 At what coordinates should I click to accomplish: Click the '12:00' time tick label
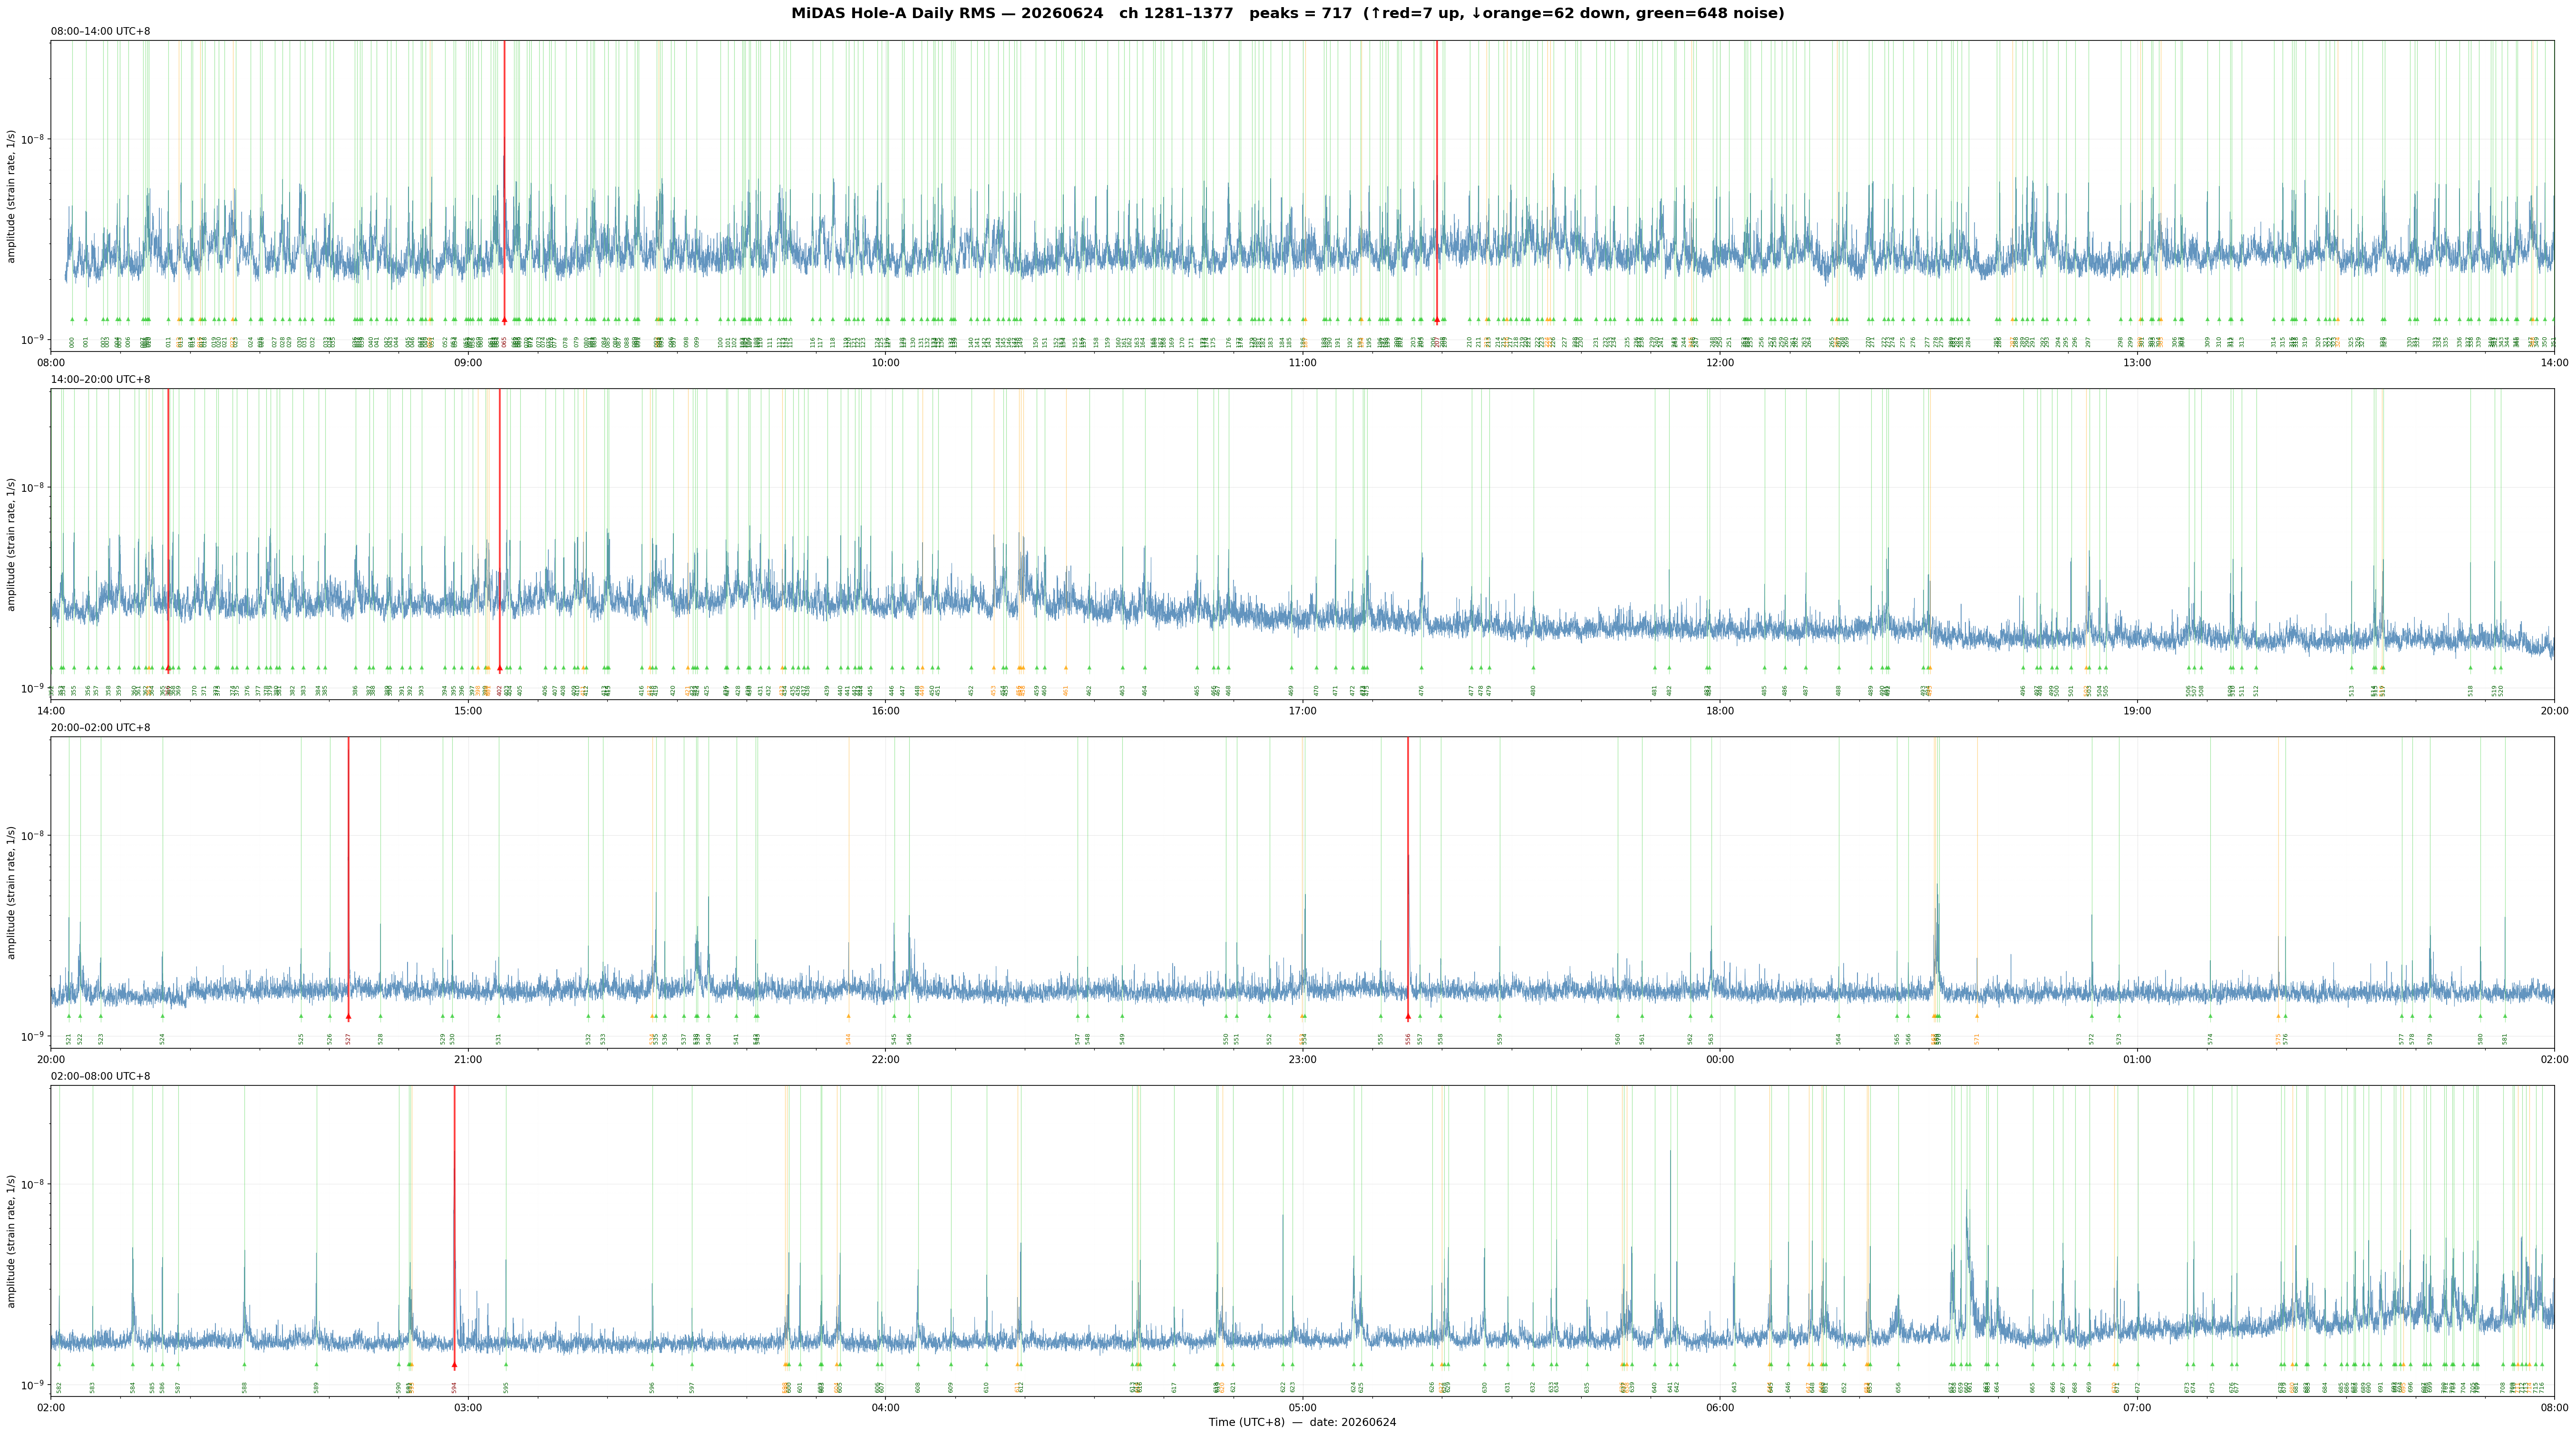[1720, 362]
